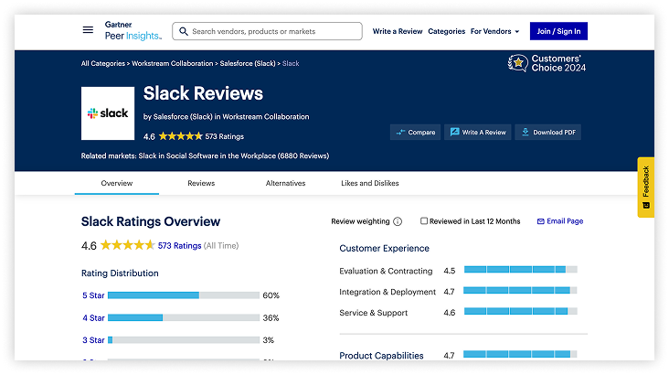The width and height of the screenshot is (669, 375).
Task: Focus the vendor search field
Action: coord(267,31)
